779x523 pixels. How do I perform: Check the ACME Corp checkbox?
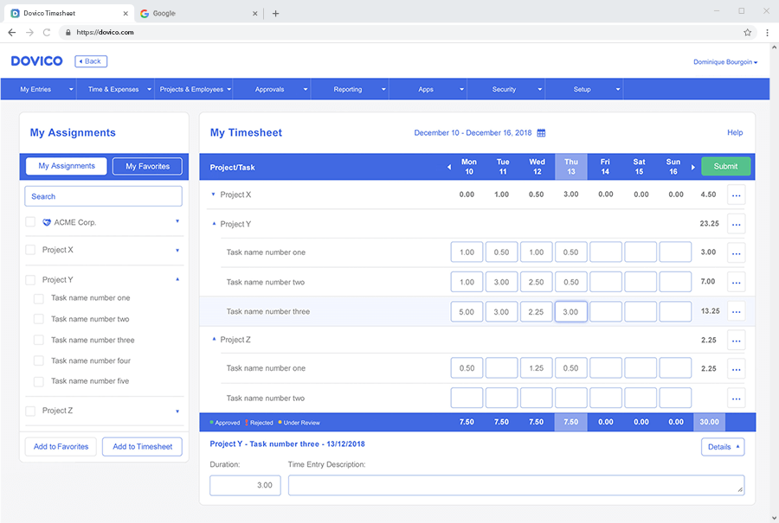[x=30, y=221]
